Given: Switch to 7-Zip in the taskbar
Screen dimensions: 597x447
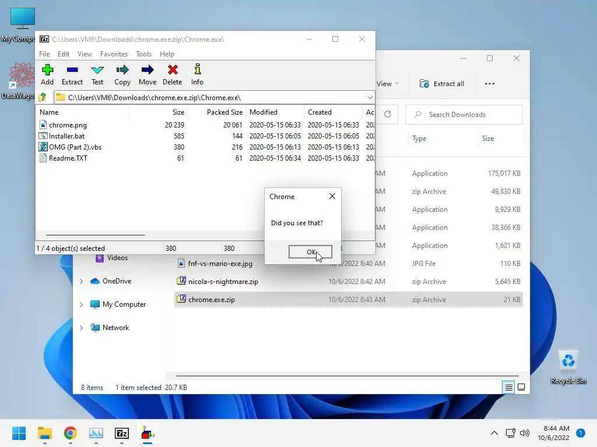Looking at the screenshot, I should [x=121, y=433].
